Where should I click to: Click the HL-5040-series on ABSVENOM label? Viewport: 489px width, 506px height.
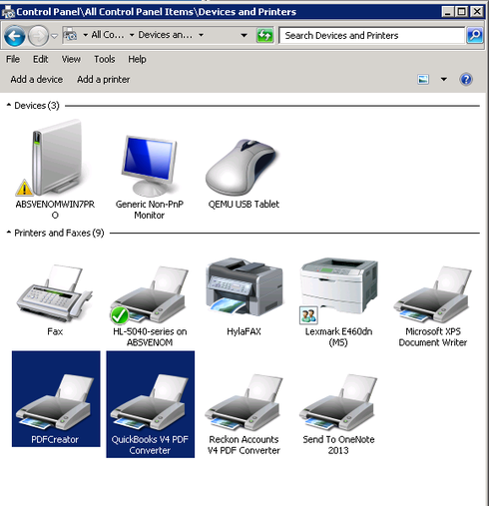150,337
